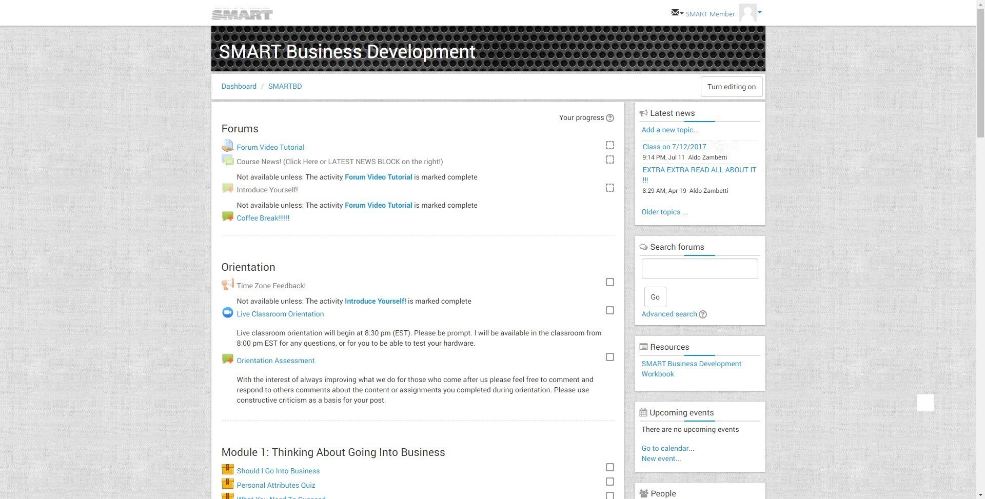Image resolution: width=985 pixels, height=499 pixels.
Task: Mark Orientation Assessment complete checkbox
Action: (610, 357)
